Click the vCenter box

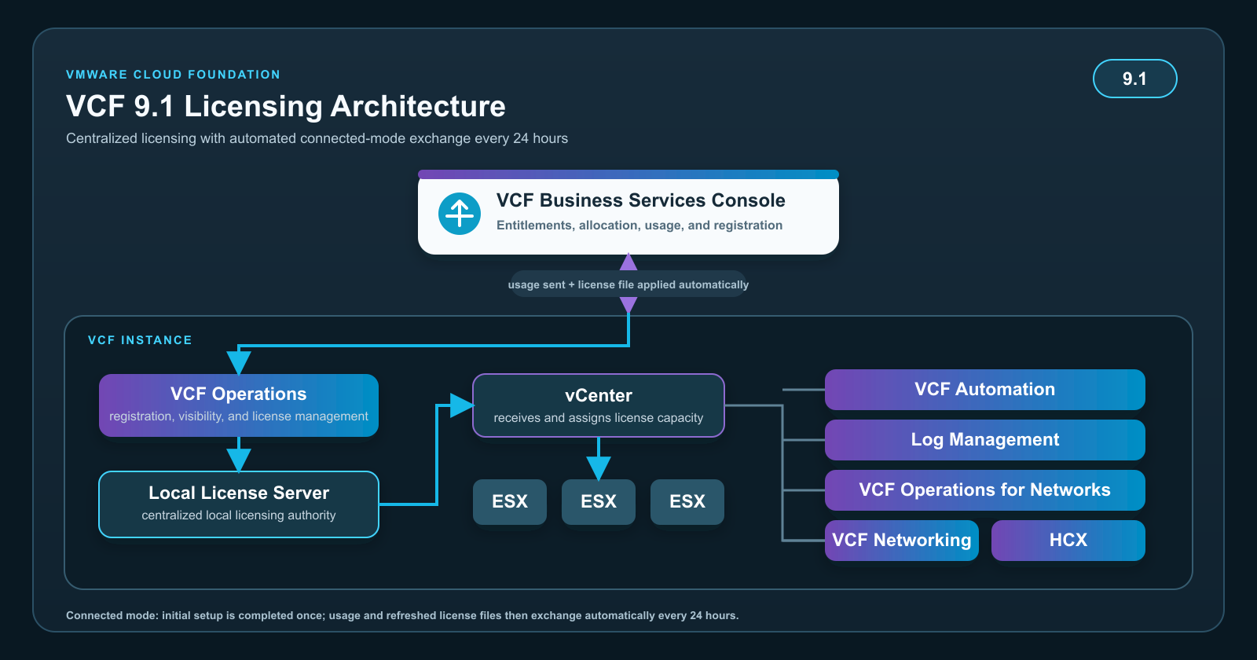[599, 405]
